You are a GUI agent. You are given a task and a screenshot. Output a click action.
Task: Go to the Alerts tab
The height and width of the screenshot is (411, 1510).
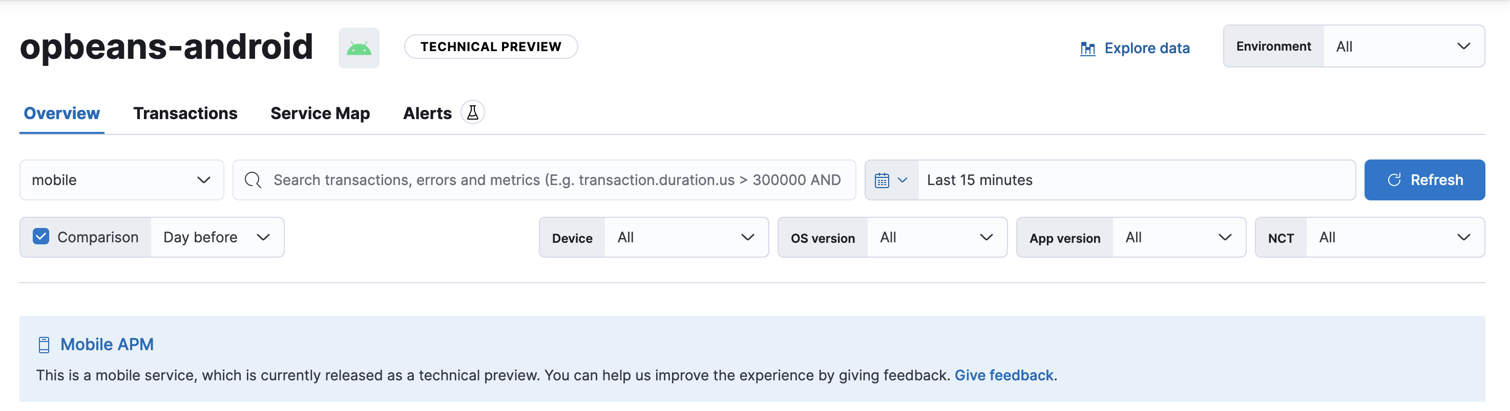(427, 113)
